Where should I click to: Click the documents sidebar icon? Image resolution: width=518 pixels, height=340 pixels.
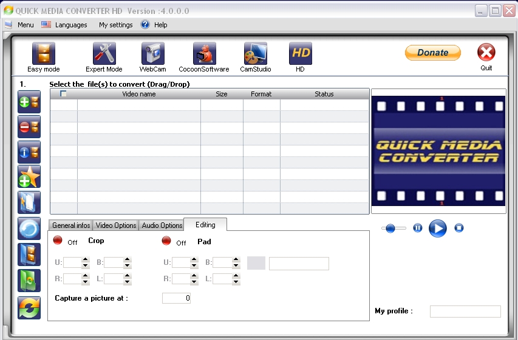pyautogui.click(x=29, y=202)
